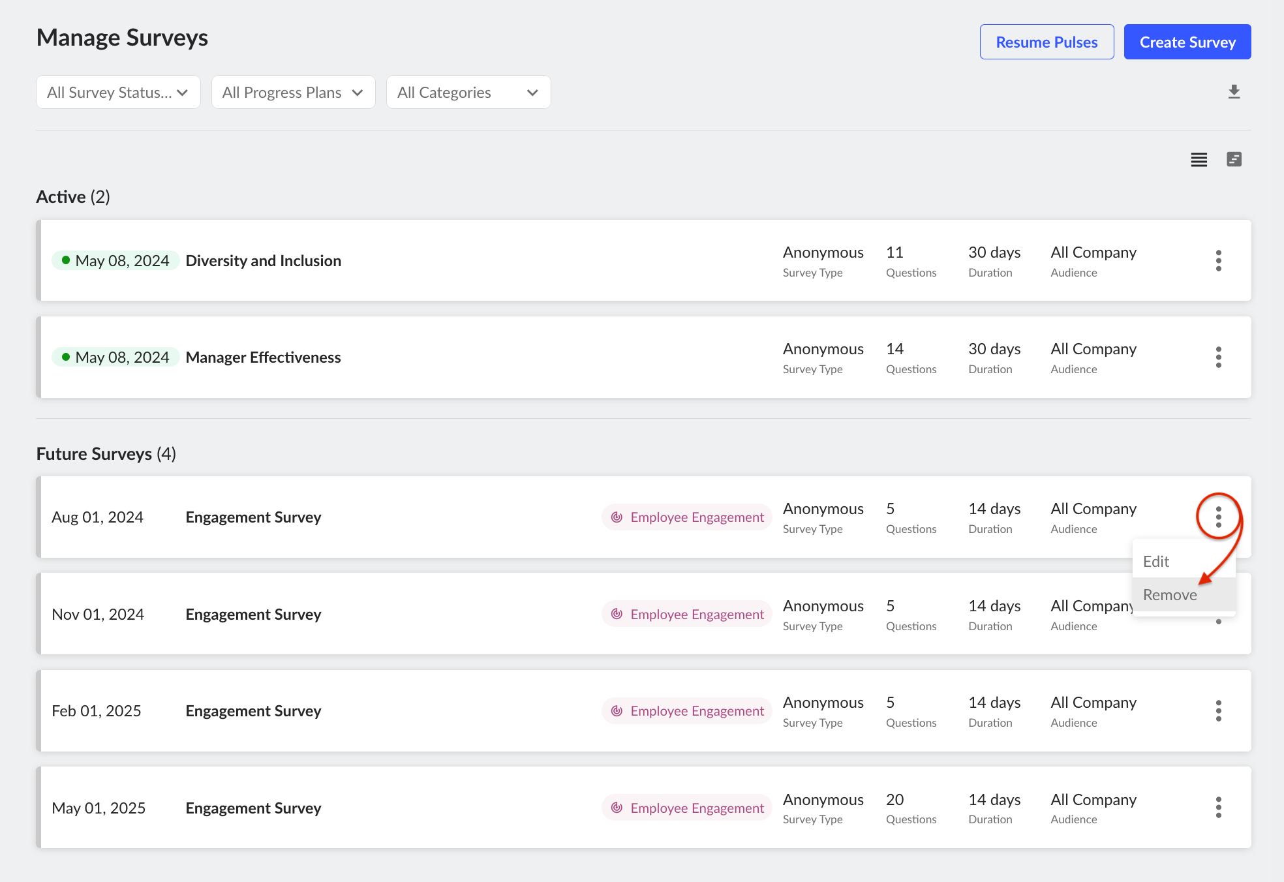Click the Nov 01, 2024 date
The height and width of the screenshot is (882, 1284).
(98, 615)
